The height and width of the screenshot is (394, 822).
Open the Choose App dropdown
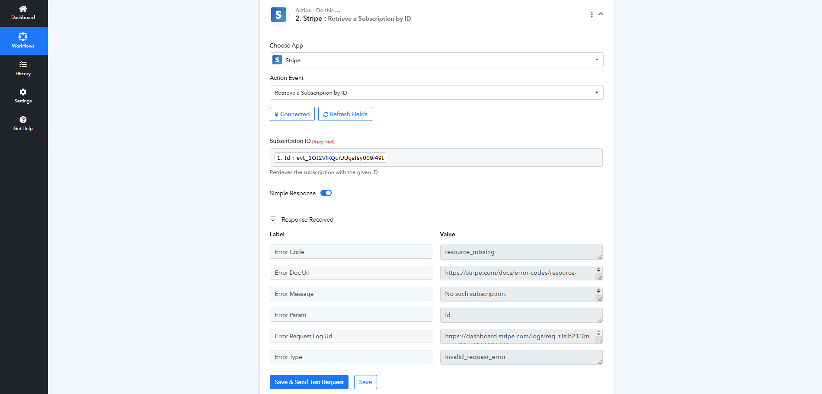tap(436, 60)
